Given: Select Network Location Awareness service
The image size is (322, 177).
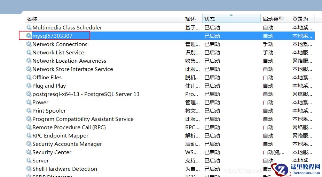Looking at the screenshot, I should pyautogui.click(x=69, y=61).
